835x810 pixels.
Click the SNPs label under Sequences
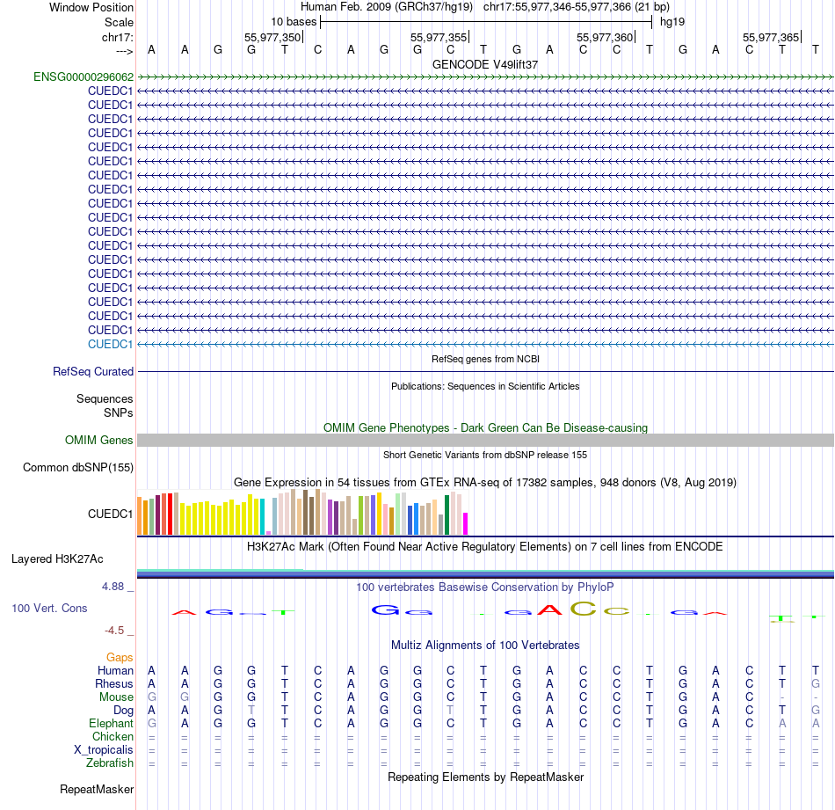coord(119,412)
